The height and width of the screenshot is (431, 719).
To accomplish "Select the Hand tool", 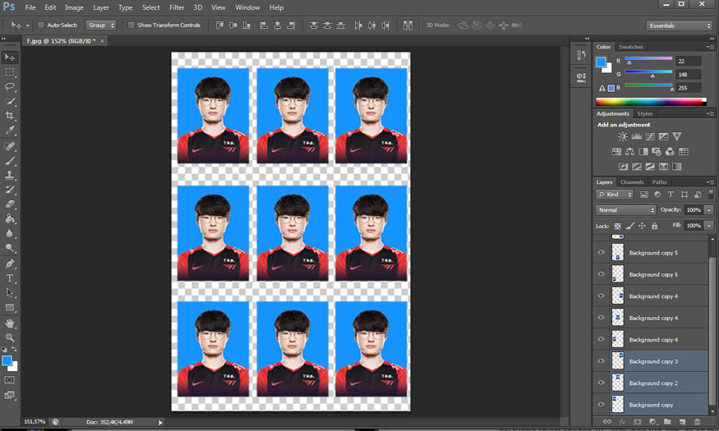I will (x=10, y=323).
